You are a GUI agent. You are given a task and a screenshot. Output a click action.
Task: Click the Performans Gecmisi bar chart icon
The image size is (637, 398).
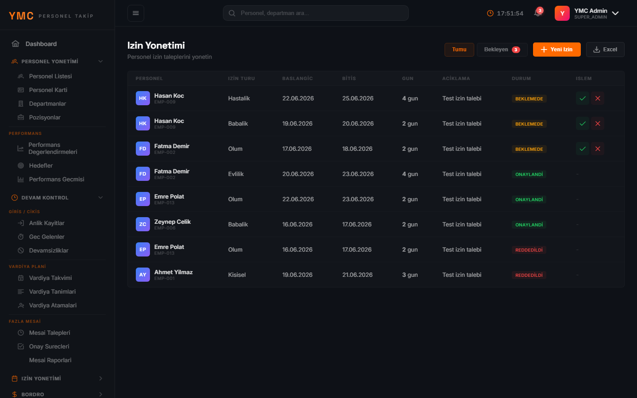[x=21, y=179]
